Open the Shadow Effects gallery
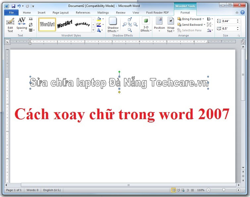The height and width of the screenshot is (197, 250). point(113,25)
